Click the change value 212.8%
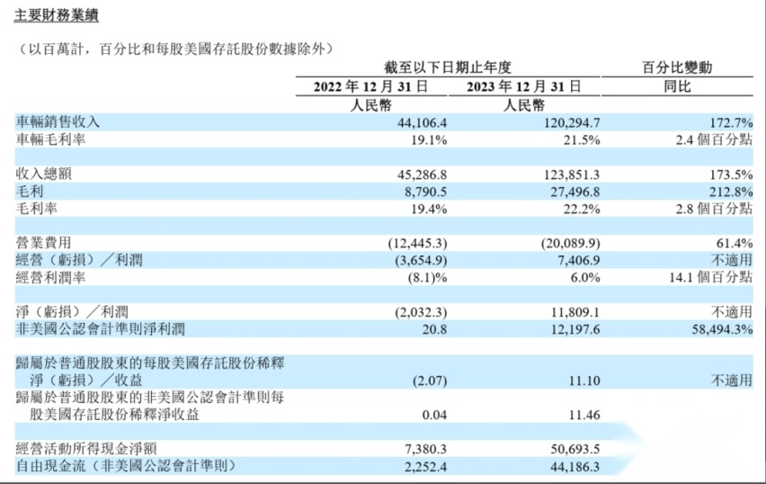766x484 pixels. coord(731,193)
